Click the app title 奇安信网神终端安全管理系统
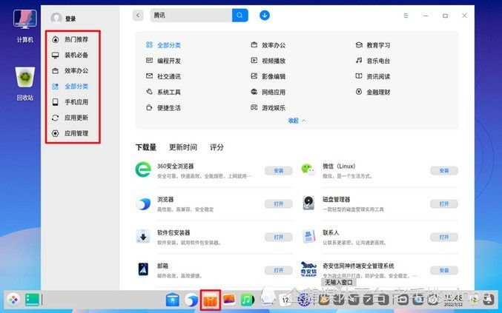 (x=358, y=266)
